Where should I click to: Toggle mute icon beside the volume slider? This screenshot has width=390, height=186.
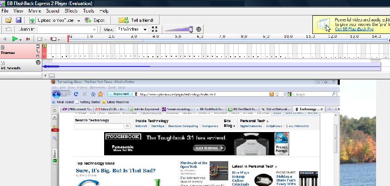click(x=198, y=29)
